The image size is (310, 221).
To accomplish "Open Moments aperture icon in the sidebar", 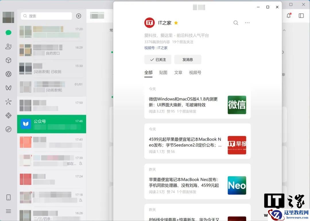I will (x=8, y=74).
